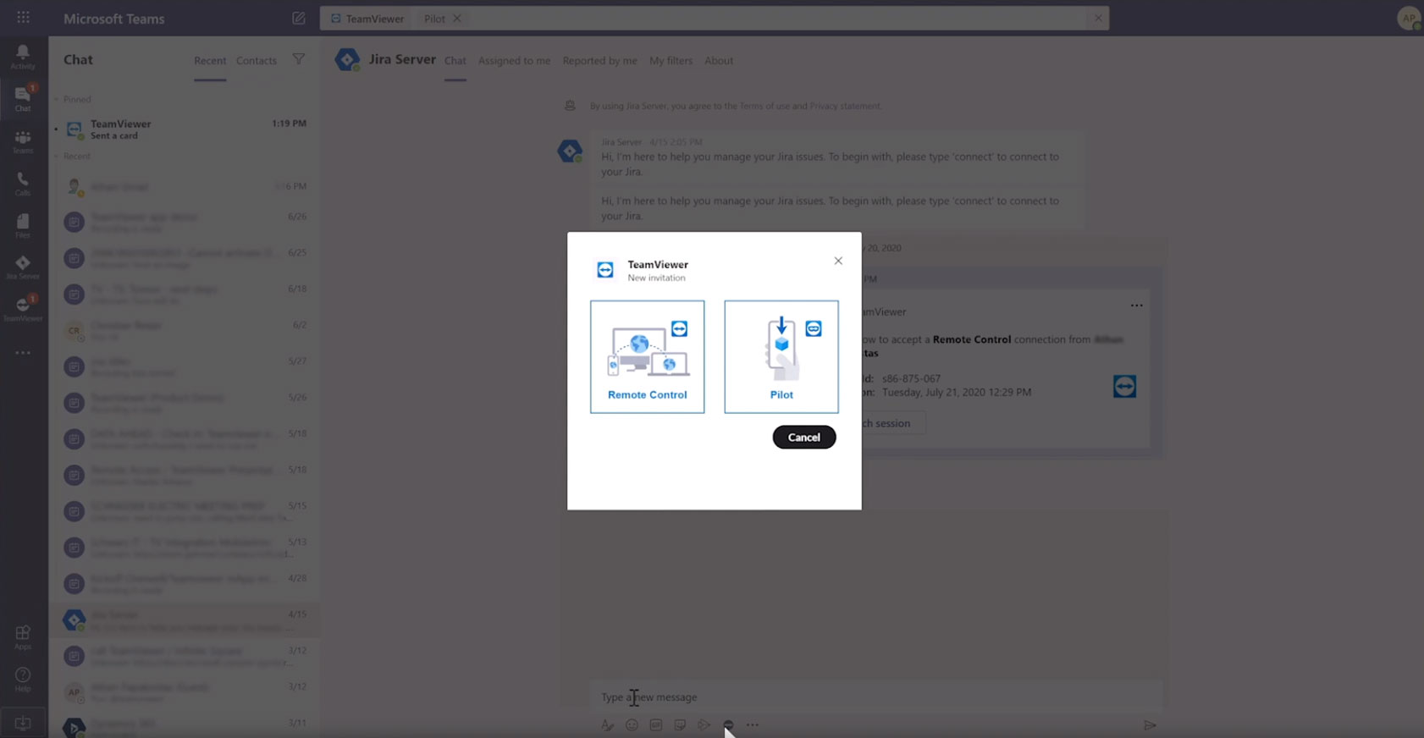Remove the Pilot tag in search bar
Screen dimensions: 1424x738
click(x=457, y=18)
